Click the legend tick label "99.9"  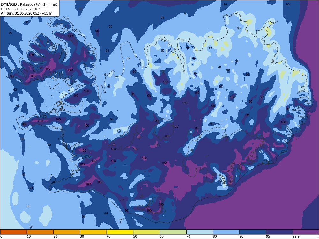point(296,236)
